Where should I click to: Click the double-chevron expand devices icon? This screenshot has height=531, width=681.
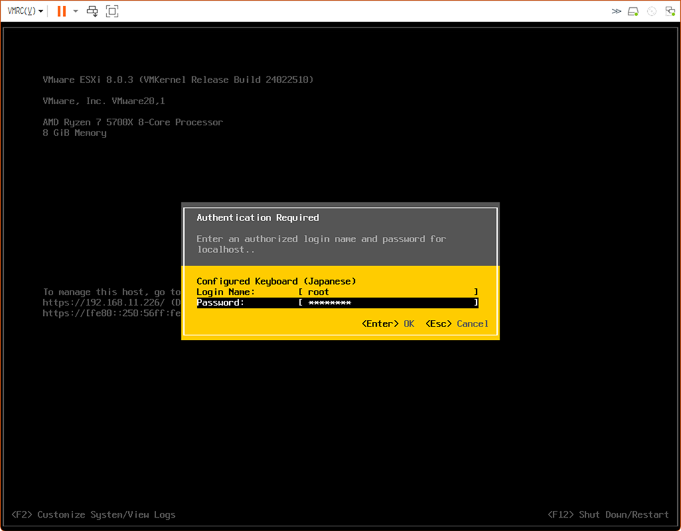617,11
